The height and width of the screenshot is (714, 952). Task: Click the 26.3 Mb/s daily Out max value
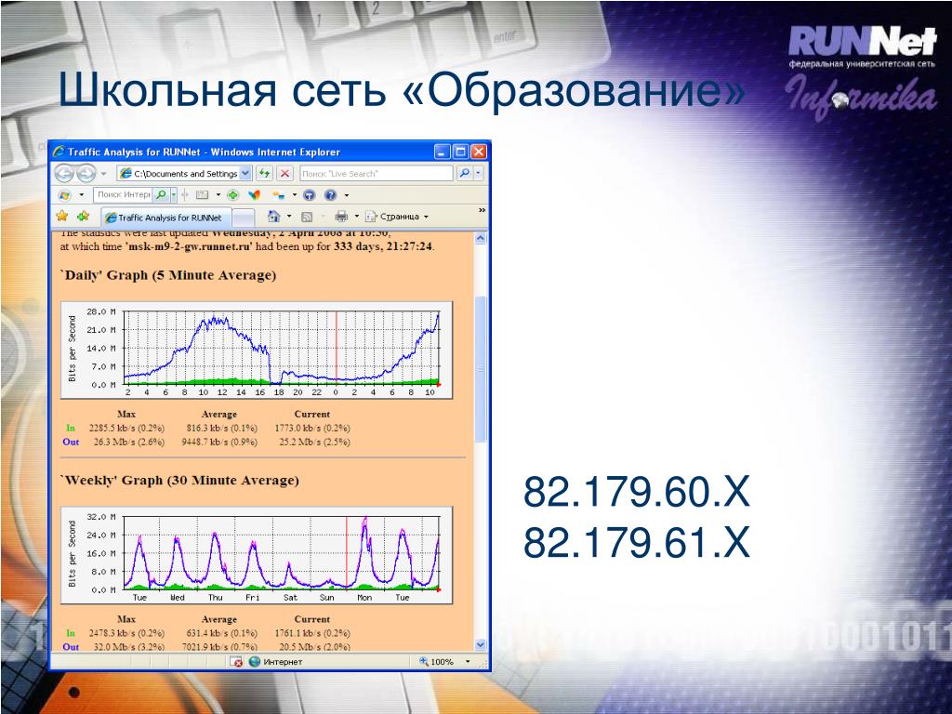128,442
